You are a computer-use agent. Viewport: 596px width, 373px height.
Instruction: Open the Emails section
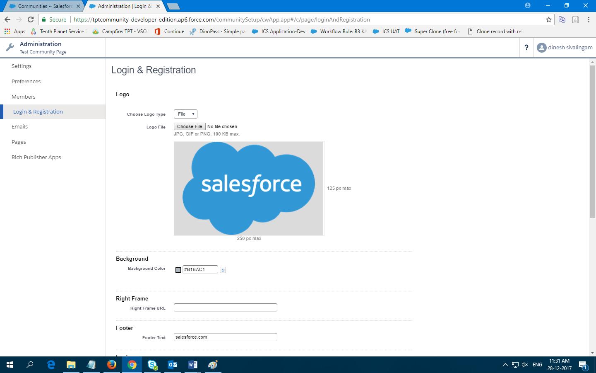coord(19,127)
